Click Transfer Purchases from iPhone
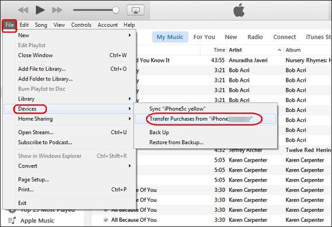The width and height of the screenshot is (332, 227). tap(205, 119)
